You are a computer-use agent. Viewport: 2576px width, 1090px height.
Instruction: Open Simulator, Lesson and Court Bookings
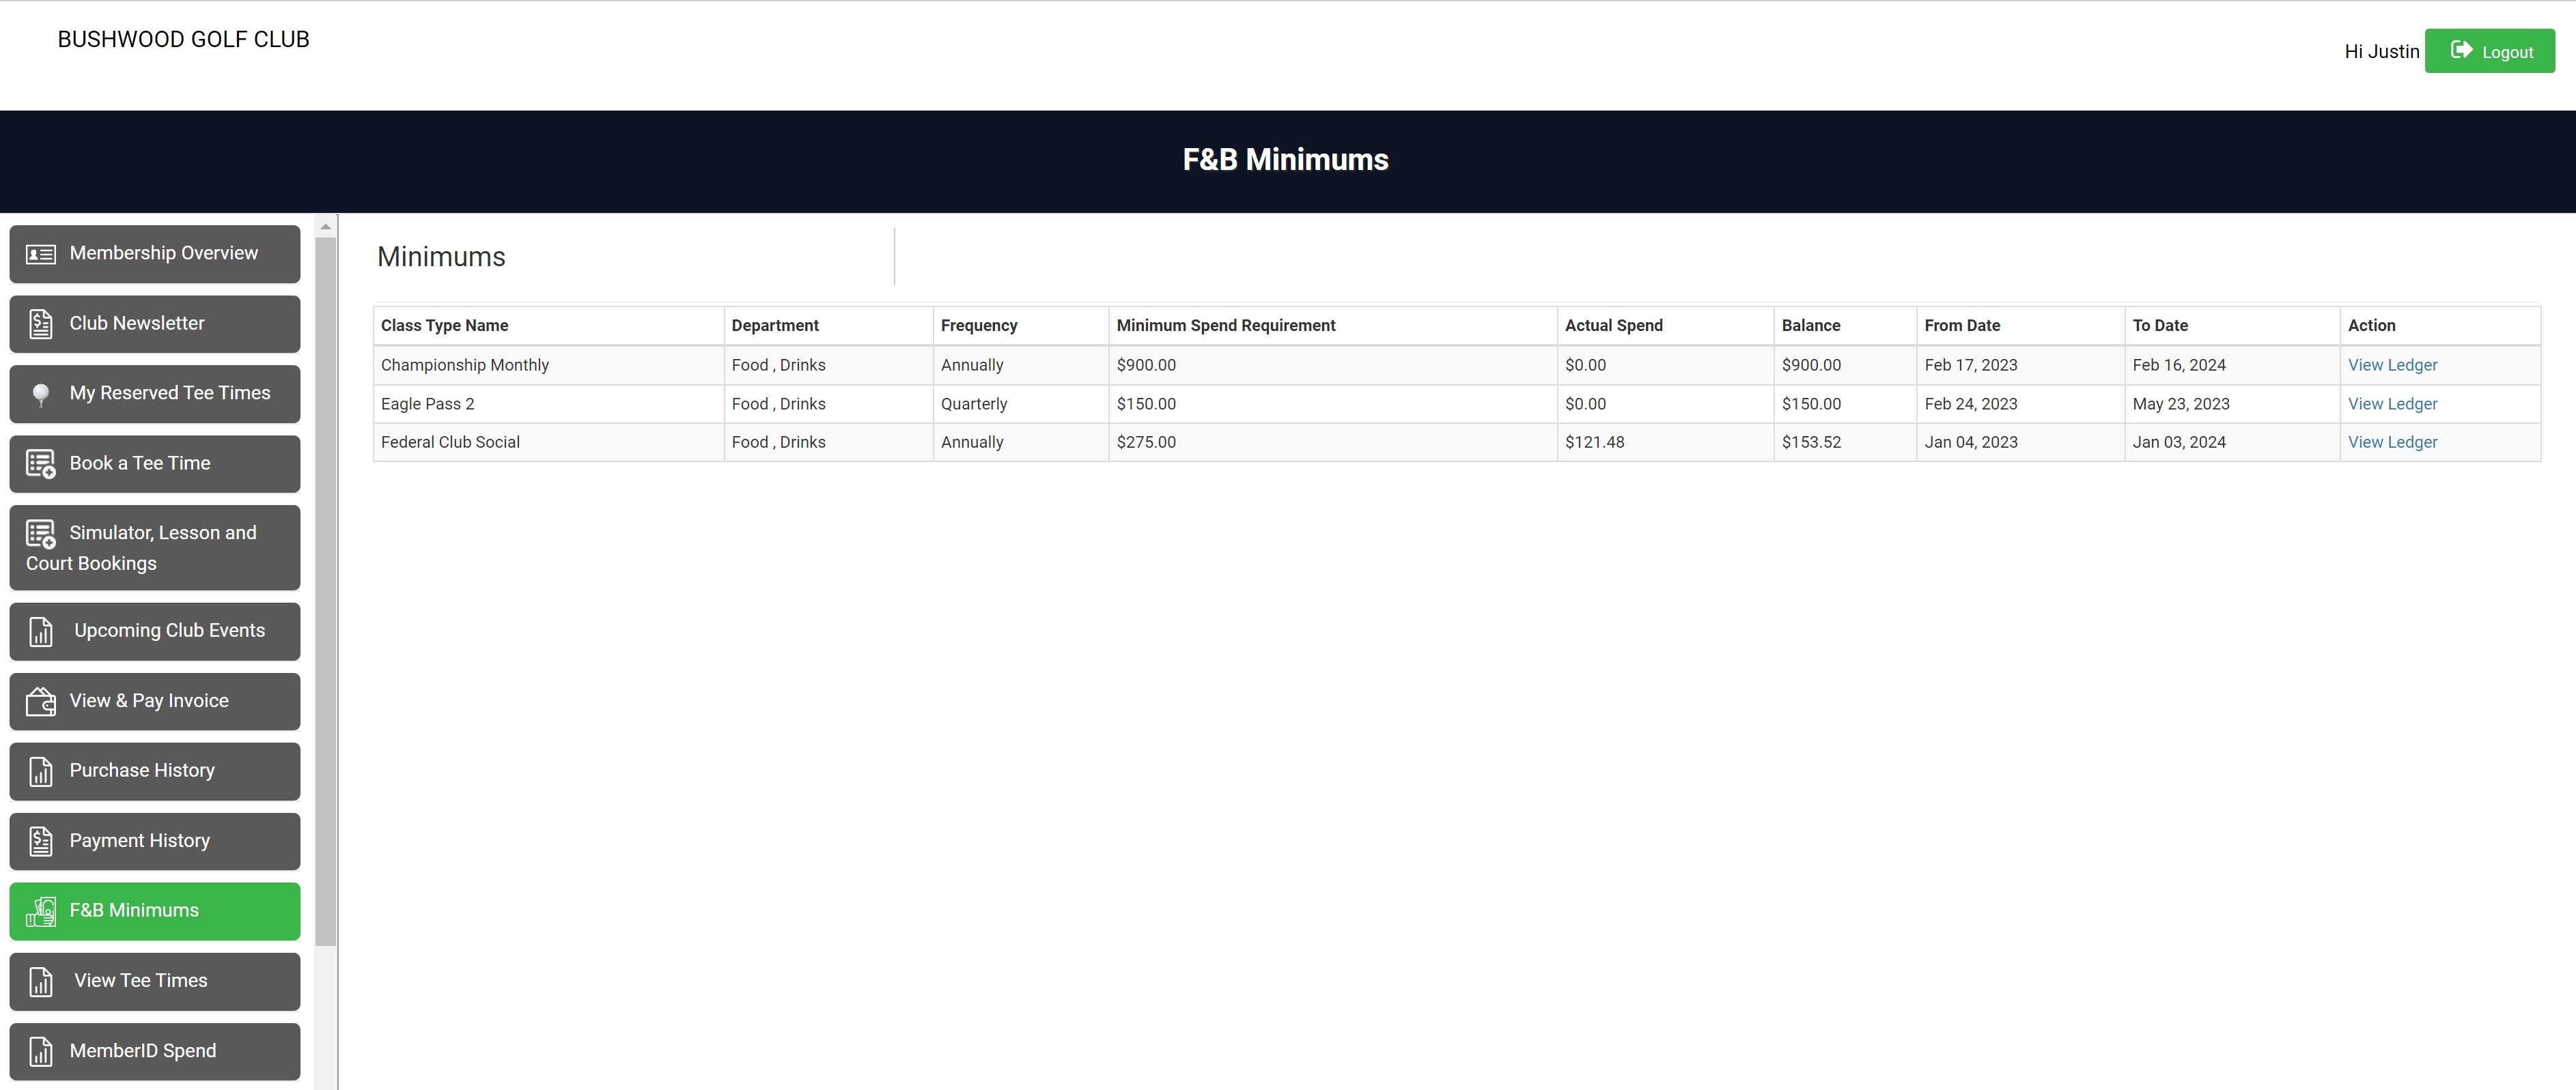155,547
